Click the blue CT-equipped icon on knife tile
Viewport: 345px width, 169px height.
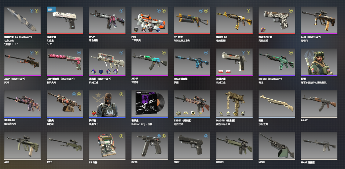pyautogui.click(x=31, y=11)
